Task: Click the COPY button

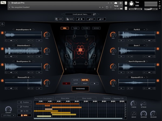Action: click(x=59, y=19)
